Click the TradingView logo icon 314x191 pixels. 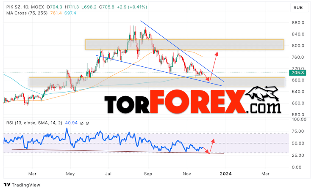7,185
